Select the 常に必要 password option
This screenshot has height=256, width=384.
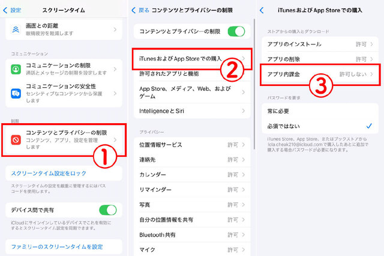click(320, 111)
